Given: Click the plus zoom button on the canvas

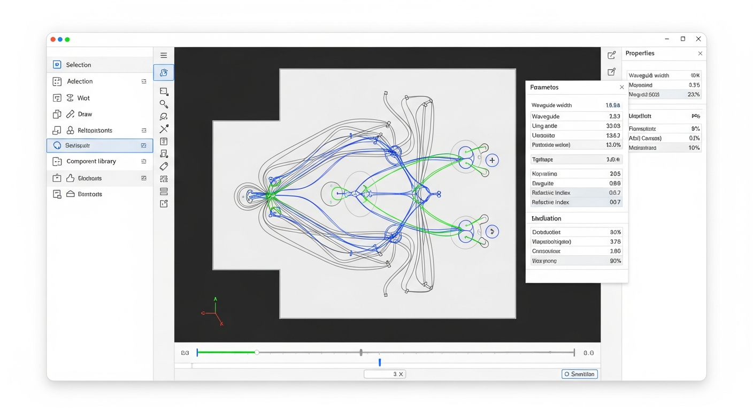Looking at the screenshot, I should click(492, 160).
